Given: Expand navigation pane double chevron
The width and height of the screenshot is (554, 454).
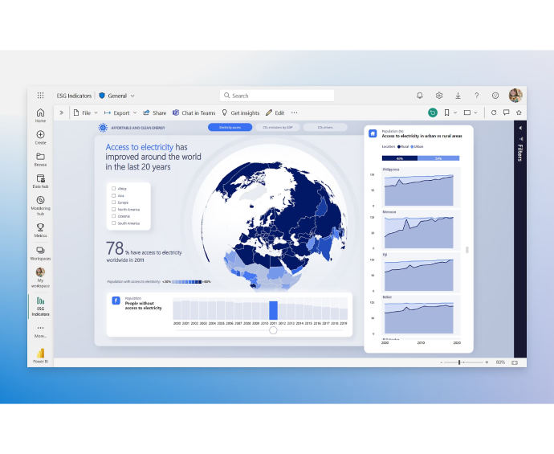Looking at the screenshot, I should click(x=61, y=112).
